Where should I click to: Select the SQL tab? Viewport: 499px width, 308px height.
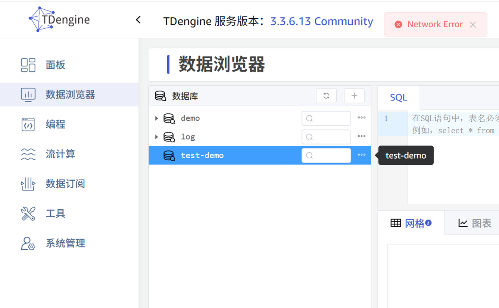coord(399,98)
